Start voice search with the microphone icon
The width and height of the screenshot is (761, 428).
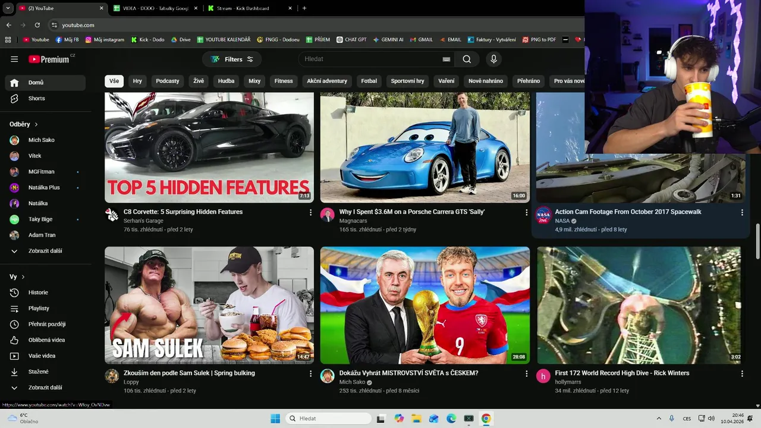click(493, 59)
